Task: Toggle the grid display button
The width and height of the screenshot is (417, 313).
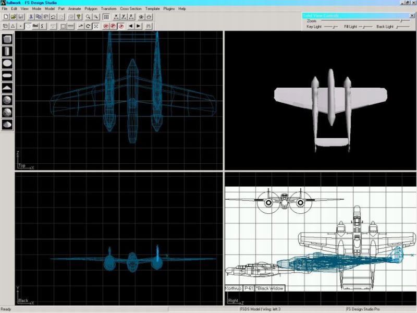Action: (x=106, y=17)
